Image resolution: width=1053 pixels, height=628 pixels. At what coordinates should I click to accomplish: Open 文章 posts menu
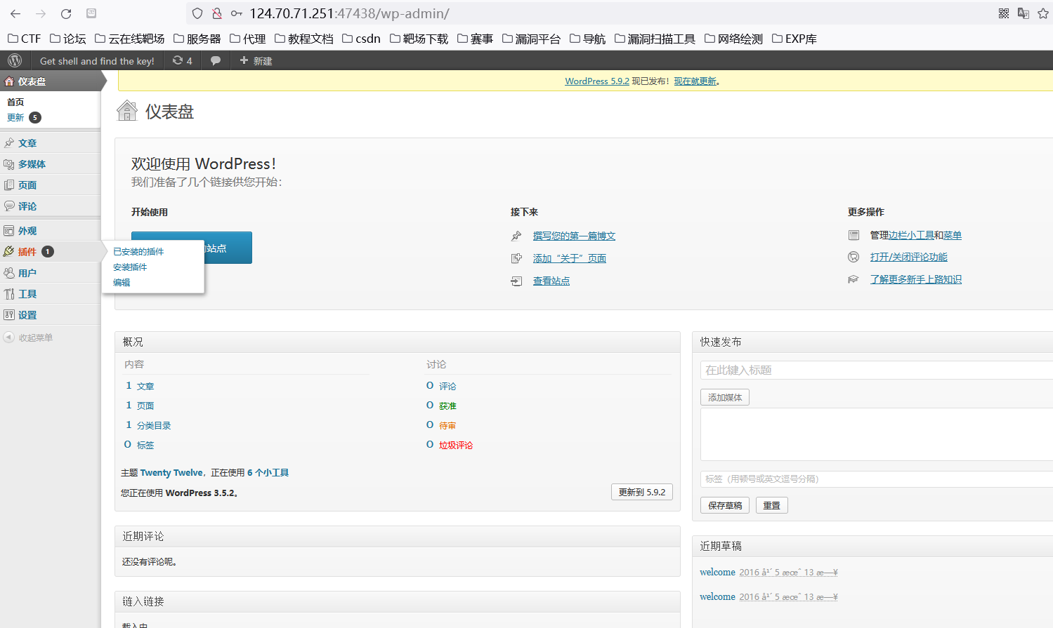50,142
